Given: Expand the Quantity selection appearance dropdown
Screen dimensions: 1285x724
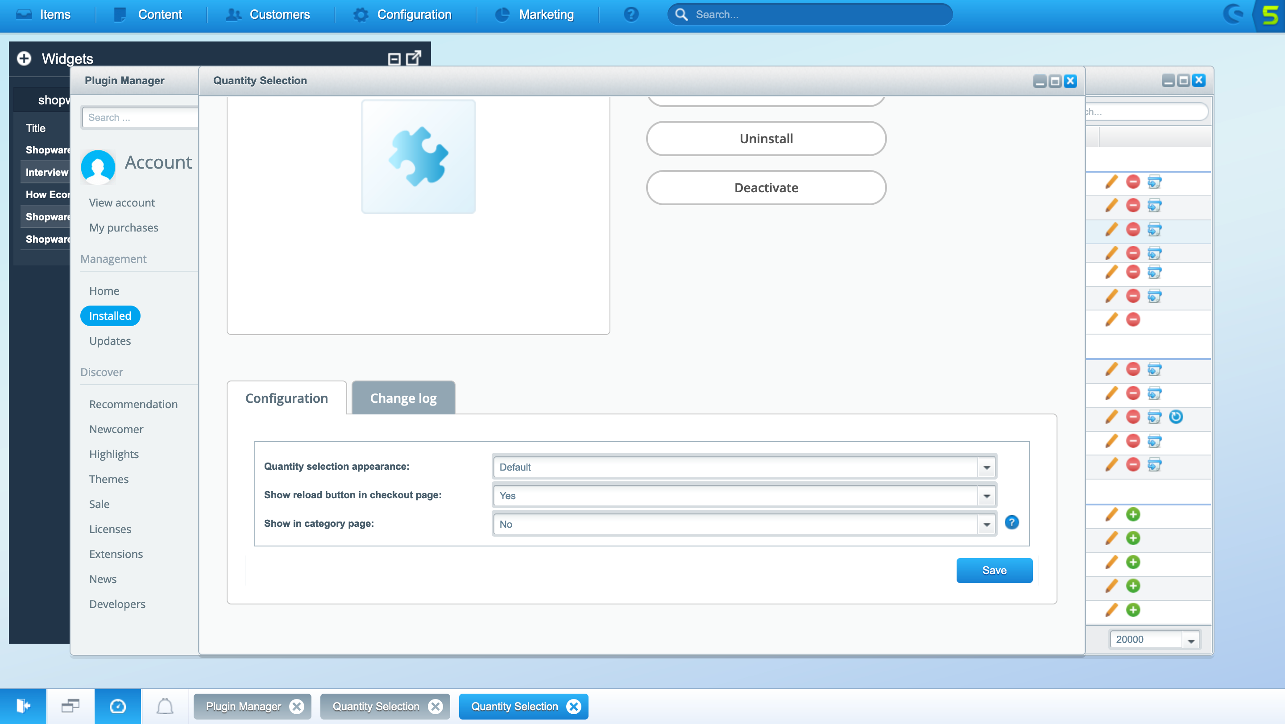Looking at the screenshot, I should [x=987, y=467].
